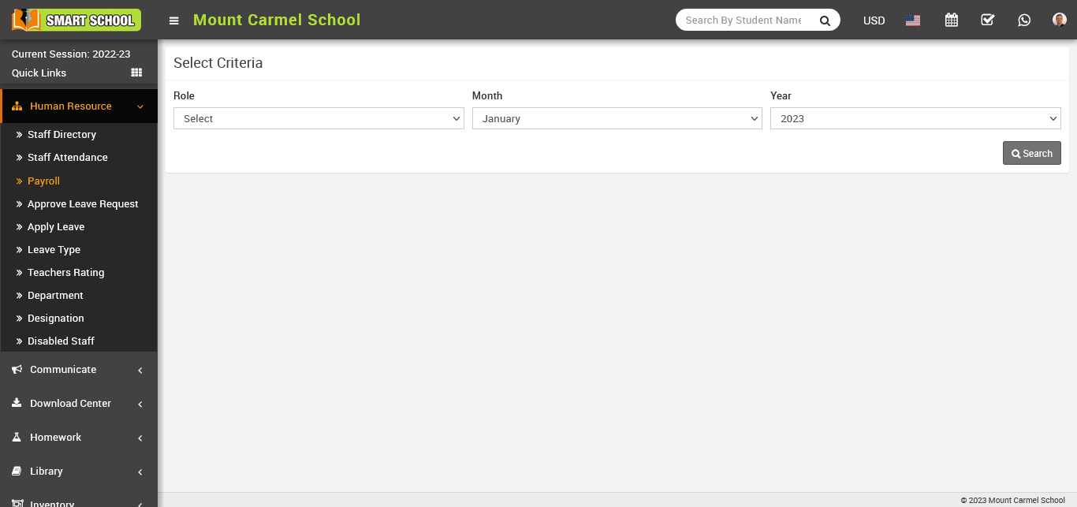Open the user profile avatar
1077x507 pixels.
point(1059,21)
